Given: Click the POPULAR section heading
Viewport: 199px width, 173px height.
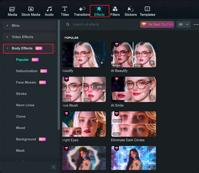Looking at the screenshot, I should [71, 38].
